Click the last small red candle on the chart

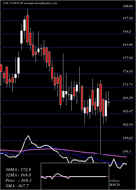pyautogui.click(x=109, y=102)
